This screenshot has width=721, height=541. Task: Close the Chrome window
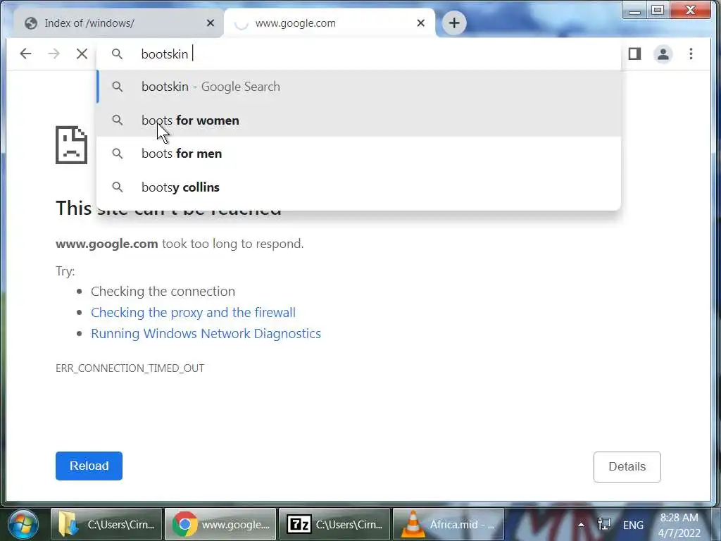click(691, 10)
